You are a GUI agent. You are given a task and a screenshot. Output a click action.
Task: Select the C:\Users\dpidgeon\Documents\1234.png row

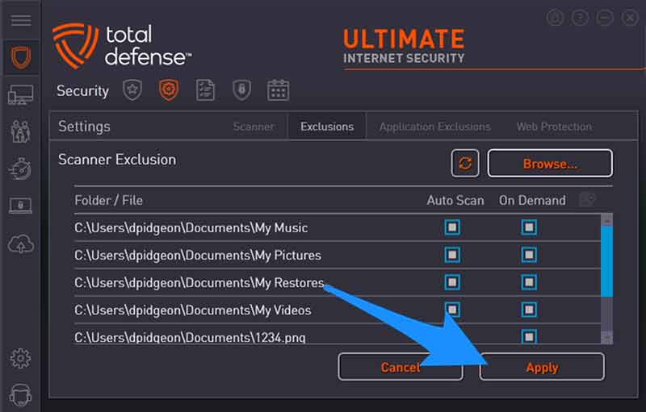337,335
